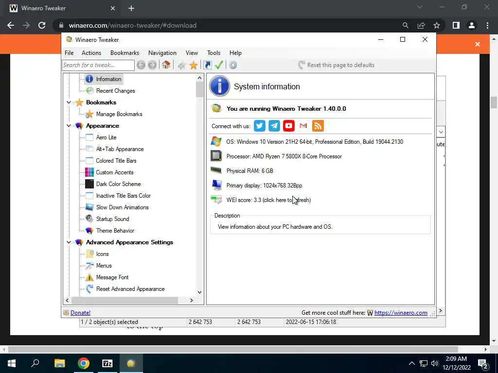Open settings with the gear toolbar icon

tap(233, 65)
